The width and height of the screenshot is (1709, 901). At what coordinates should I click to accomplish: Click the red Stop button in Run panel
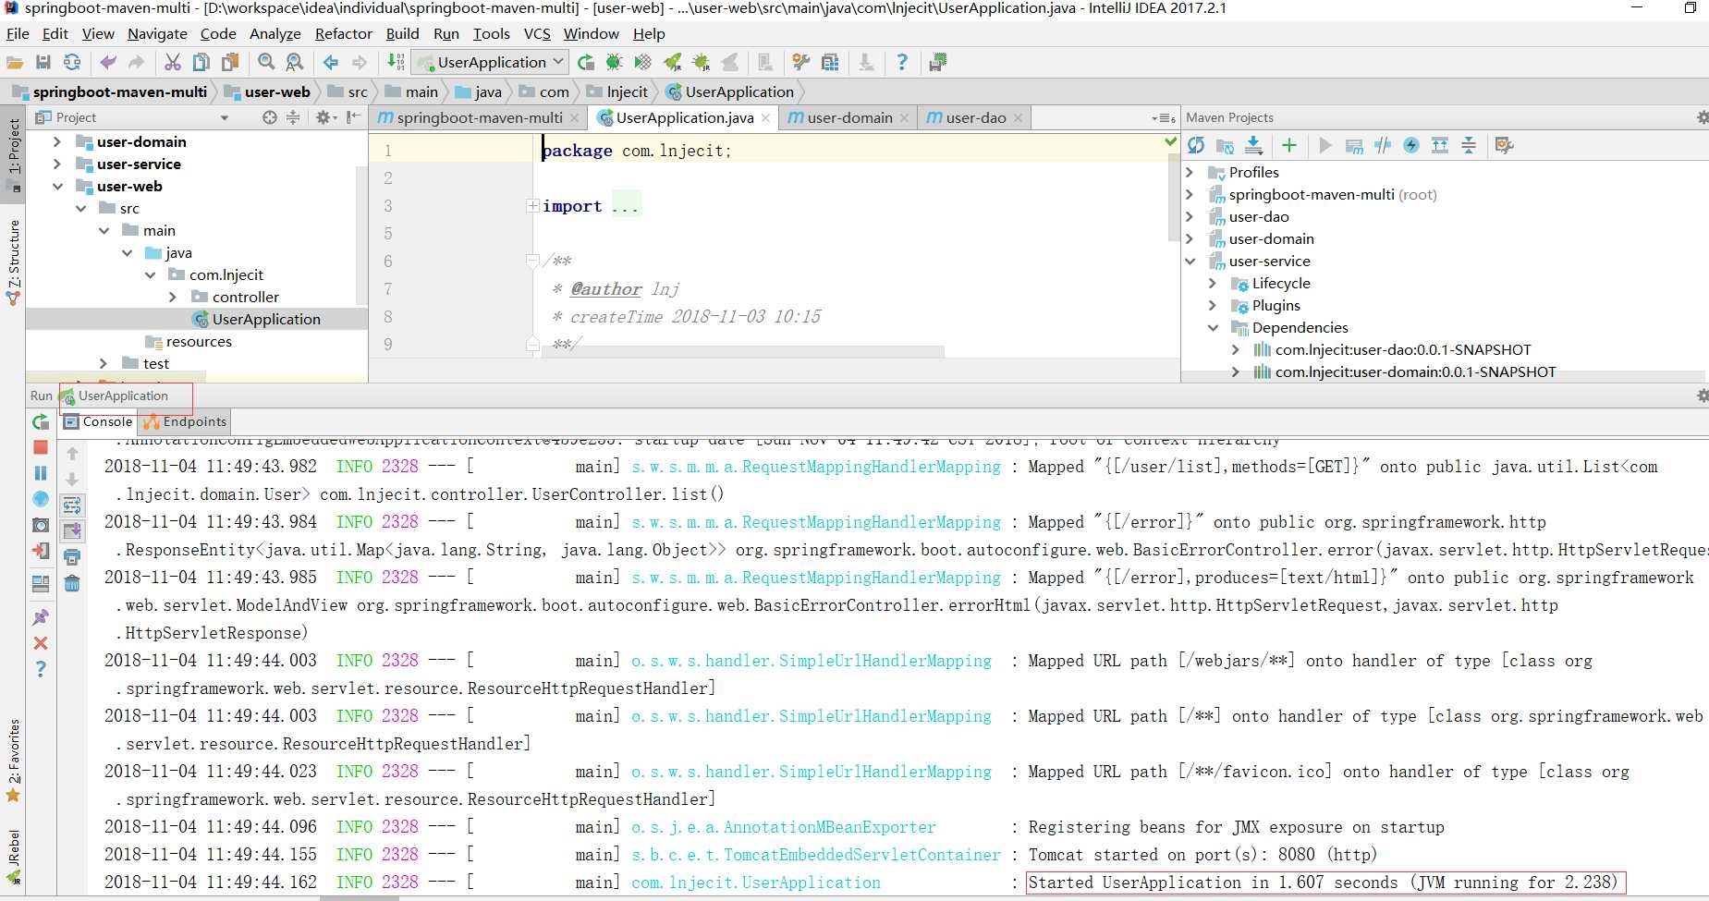pyautogui.click(x=41, y=447)
